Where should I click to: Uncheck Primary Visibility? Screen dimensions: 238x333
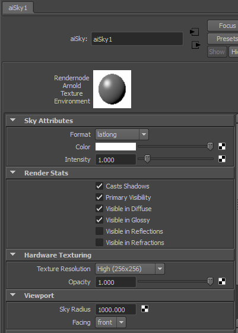point(99,197)
